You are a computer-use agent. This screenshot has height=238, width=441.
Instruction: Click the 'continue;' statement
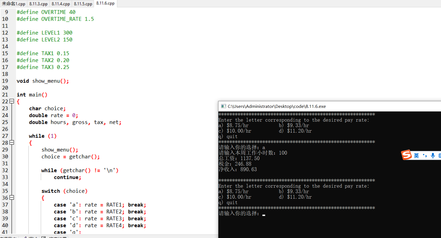click(x=67, y=177)
